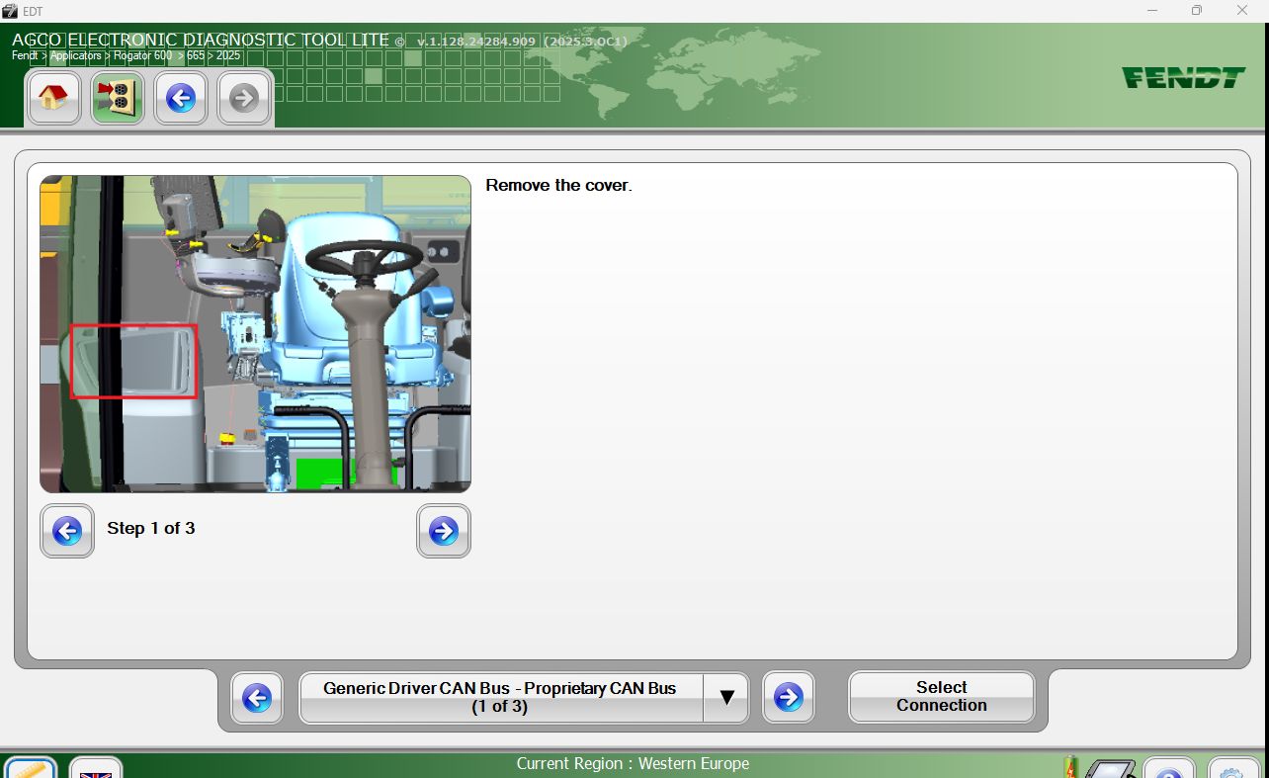Click the laptop device status icon
1269x778 pixels.
[x=1110, y=769]
